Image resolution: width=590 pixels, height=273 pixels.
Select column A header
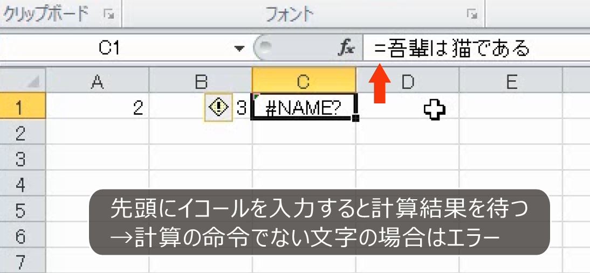[x=98, y=80]
